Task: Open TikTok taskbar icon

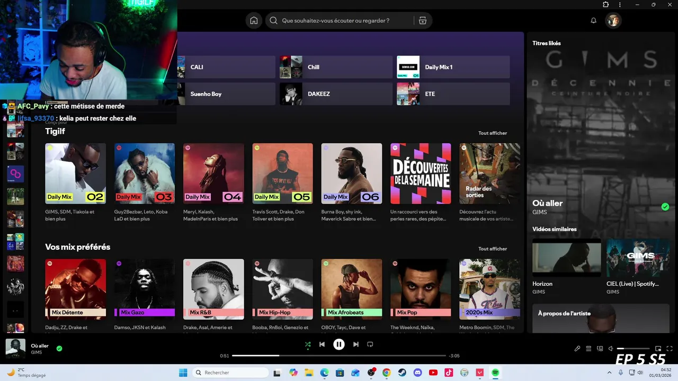Action: [x=449, y=373]
